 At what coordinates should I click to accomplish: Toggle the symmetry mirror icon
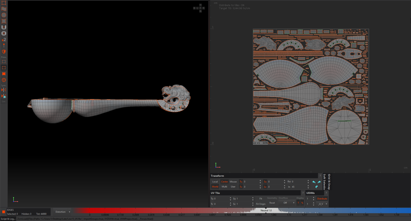tap(4, 90)
